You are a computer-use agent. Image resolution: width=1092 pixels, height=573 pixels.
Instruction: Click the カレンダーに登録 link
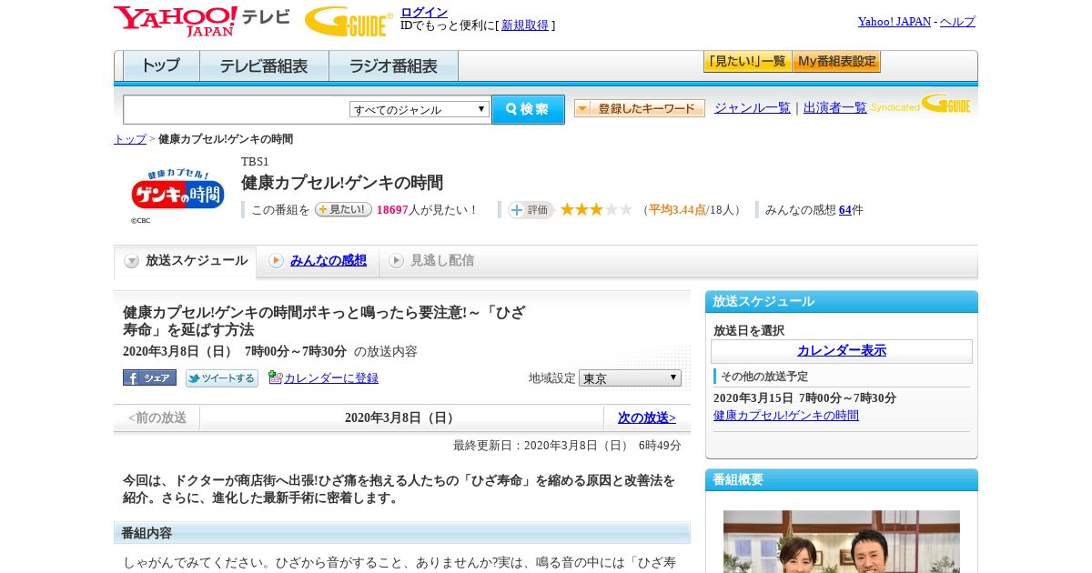tap(331, 378)
